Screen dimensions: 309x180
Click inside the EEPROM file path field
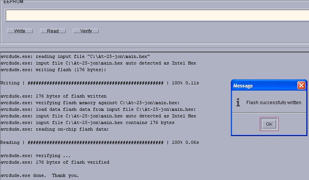click(157, 16)
